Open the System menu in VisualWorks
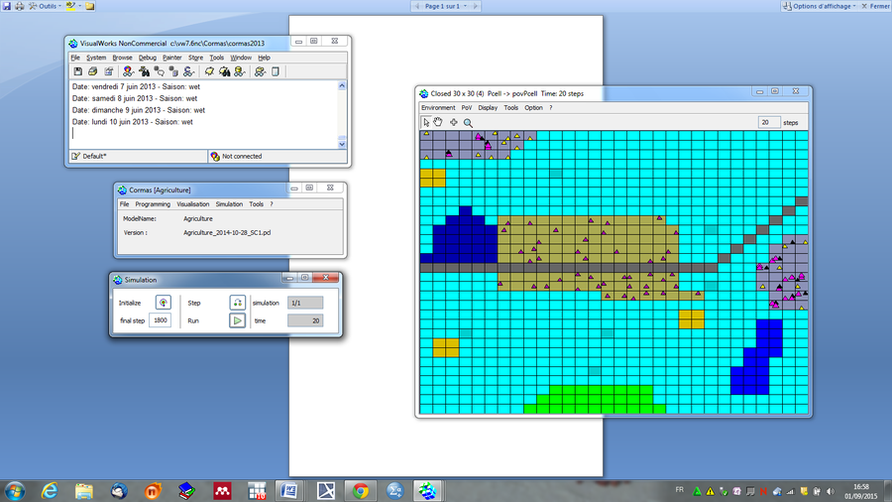 pyautogui.click(x=96, y=58)
